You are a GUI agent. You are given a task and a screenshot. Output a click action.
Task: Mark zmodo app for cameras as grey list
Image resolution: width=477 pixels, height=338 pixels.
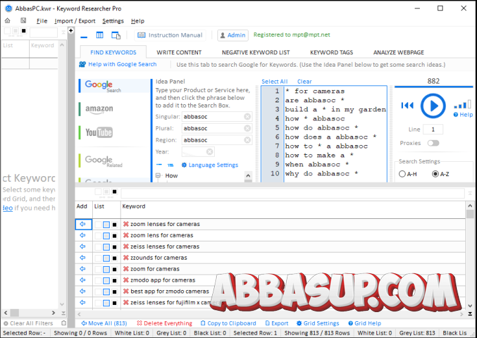tap(106, 280)
